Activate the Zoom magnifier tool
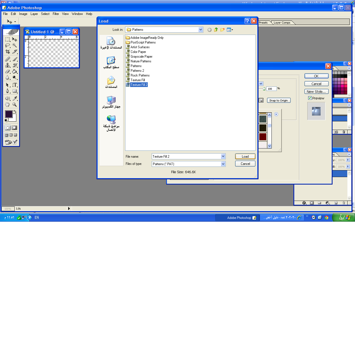Image resolution: width=355 pixels, height=340 pixels. (15, 104)
